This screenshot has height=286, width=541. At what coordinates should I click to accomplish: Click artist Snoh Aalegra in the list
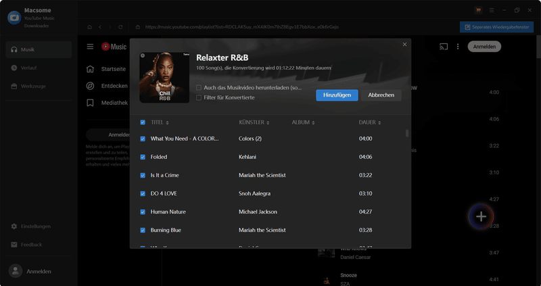point(255,193)
